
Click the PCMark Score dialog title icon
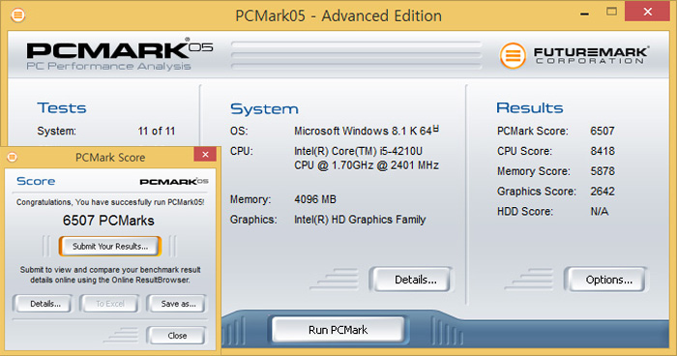[x=12, y=157]
